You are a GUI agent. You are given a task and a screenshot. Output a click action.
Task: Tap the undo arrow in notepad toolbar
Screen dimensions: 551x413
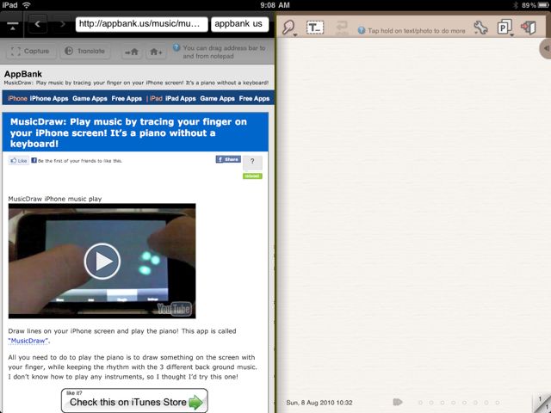pyautogui.click(x=342, y=28)
